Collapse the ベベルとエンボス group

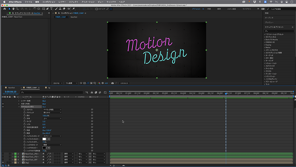point(19,107)
